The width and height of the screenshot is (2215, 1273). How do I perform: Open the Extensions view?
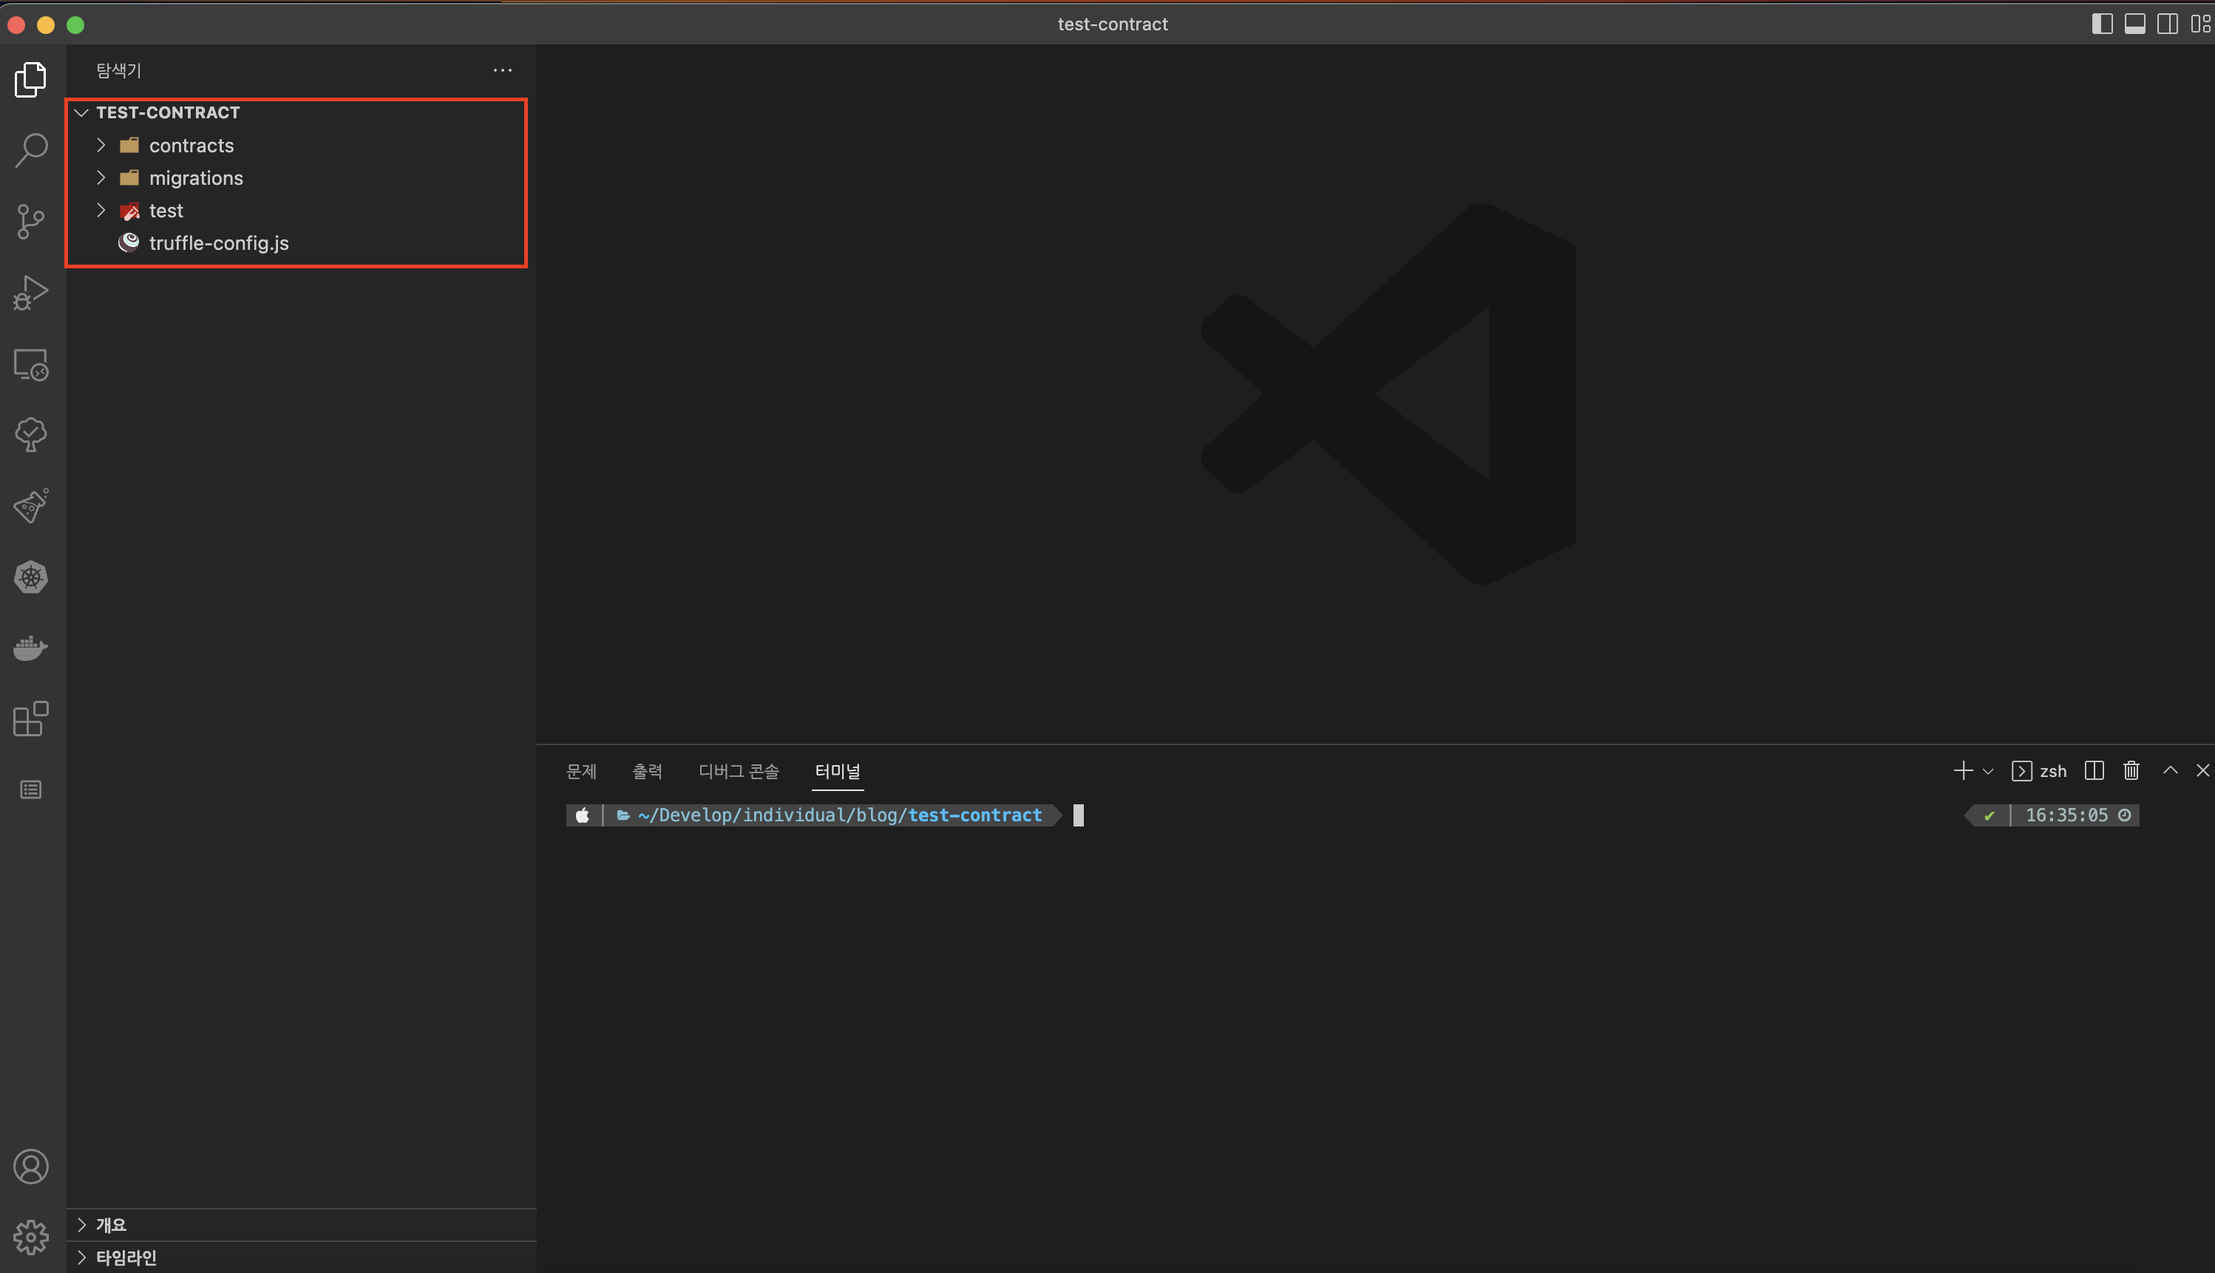click(30, 719)
